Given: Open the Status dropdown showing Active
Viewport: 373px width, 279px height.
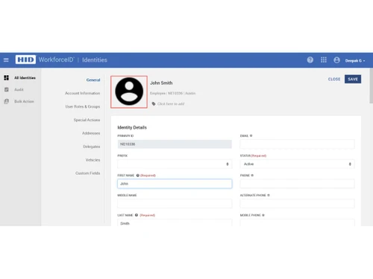Looking at the screenshot, I should click(297, 164).
